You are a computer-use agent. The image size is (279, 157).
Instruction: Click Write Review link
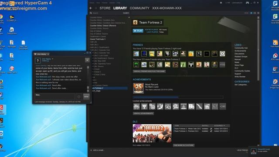(x=240, y=77)
